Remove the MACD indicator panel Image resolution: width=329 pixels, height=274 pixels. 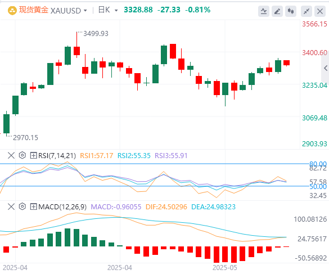pos(11,207)
